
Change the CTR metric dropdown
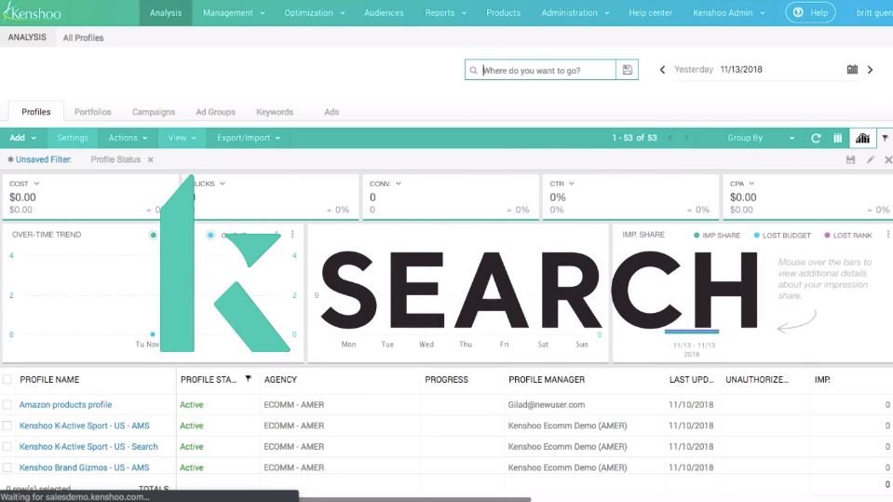[562, 183]
